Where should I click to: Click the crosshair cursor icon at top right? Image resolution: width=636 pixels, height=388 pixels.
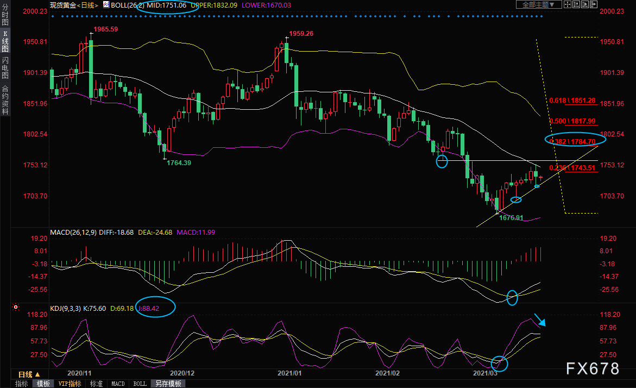568,4
